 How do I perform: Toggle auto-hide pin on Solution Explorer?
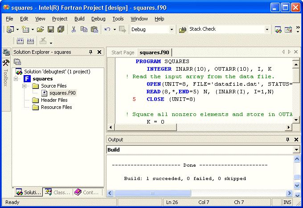tap(91, 52)
